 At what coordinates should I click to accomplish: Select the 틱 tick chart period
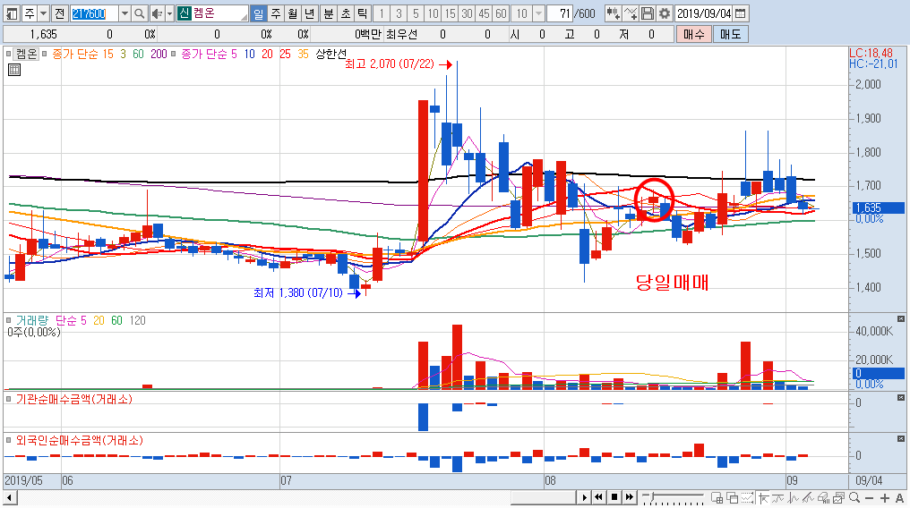tap(363, 13)
